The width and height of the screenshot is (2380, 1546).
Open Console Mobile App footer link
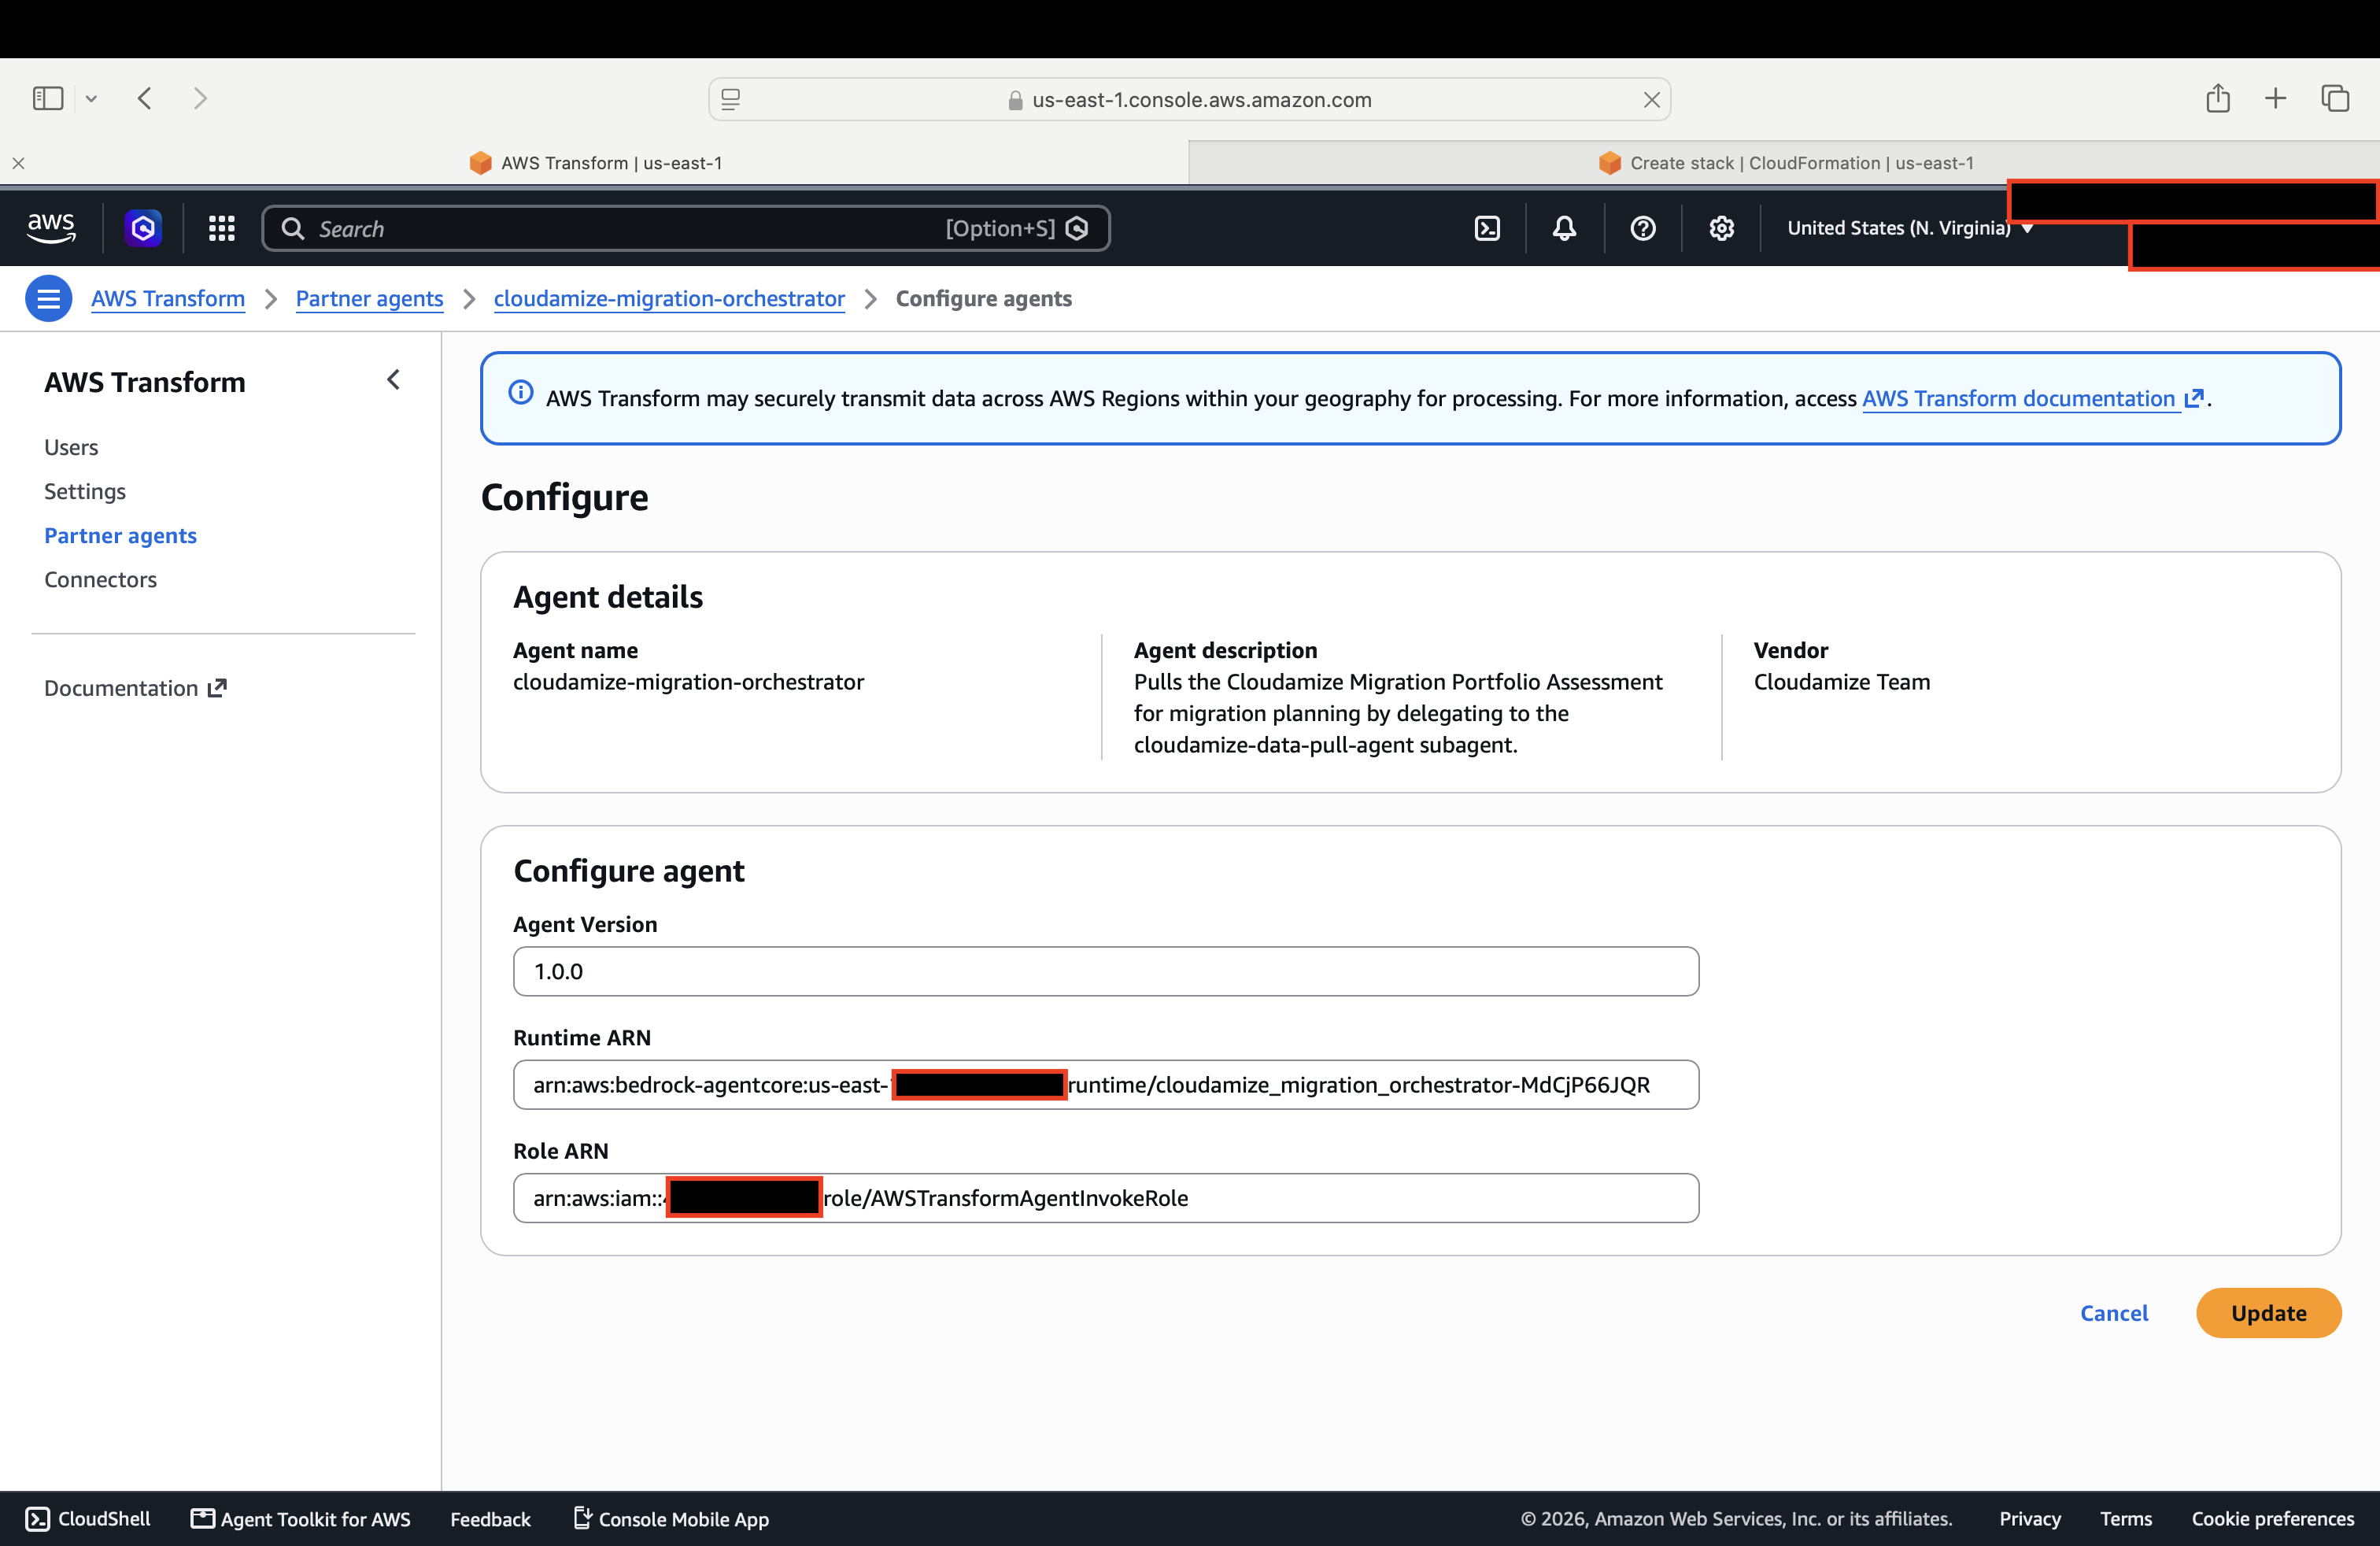pos(672,1519)
